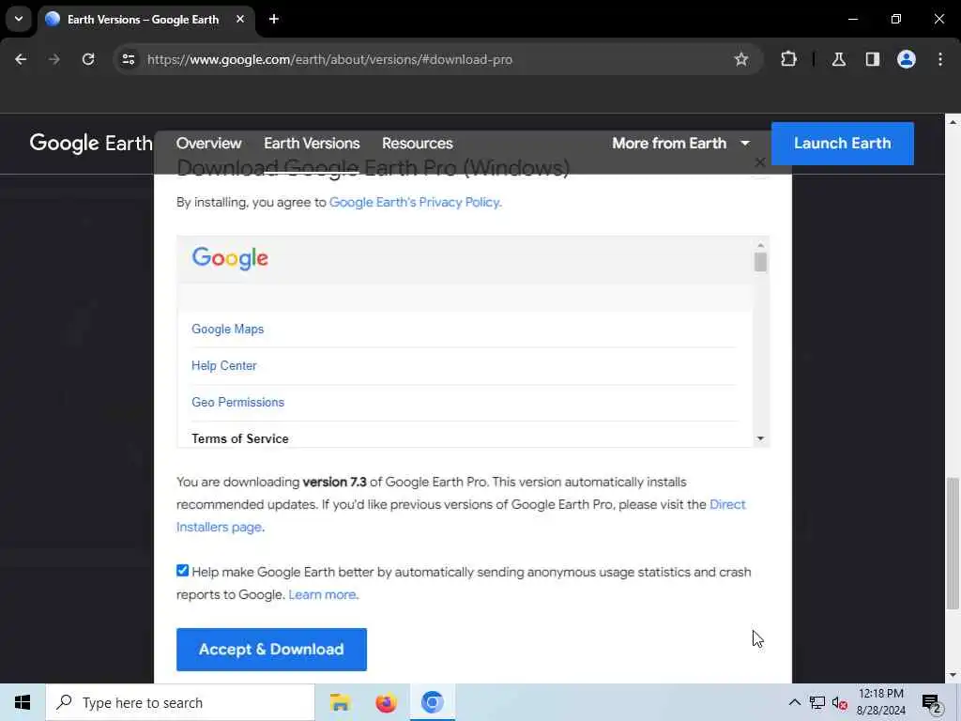Click the page scroll up arrow
The height and width of the screenshot is (721, 961).
[953, 122]
